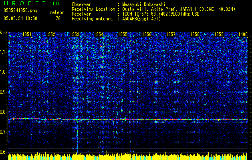
Task: Click the 0.9 frequency axis label
Action: (x=4, y=92)
